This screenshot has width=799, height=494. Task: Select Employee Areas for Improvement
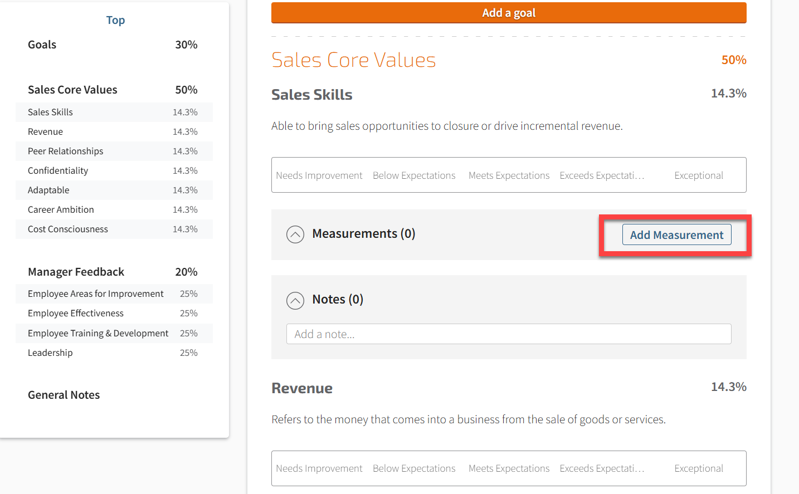114,294
